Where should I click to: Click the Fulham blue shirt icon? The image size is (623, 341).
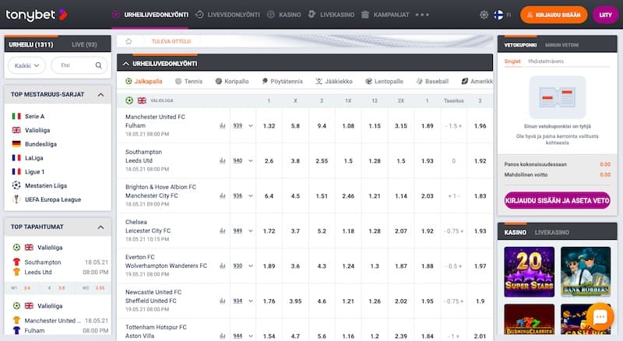click(x=16, y=330)
